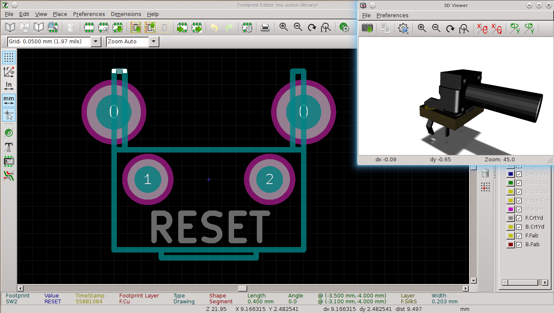Click undo arrow in main toolbar
Image resolution: width=554 pixels, height=313 pixels.
click(x=214, y=28)
